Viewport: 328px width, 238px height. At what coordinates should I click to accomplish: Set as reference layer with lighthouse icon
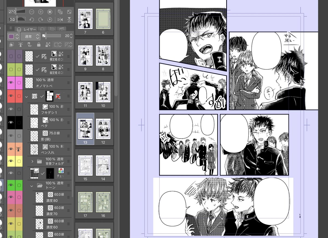(x=20, y=45)
